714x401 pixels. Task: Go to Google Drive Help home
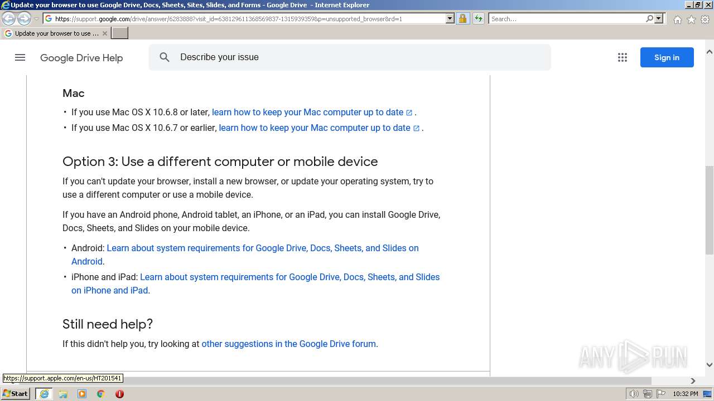point(81,58)
